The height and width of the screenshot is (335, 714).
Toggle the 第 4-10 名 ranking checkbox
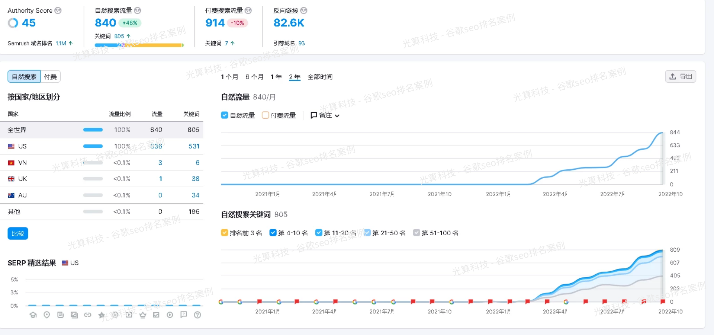(x=273, y=233)
